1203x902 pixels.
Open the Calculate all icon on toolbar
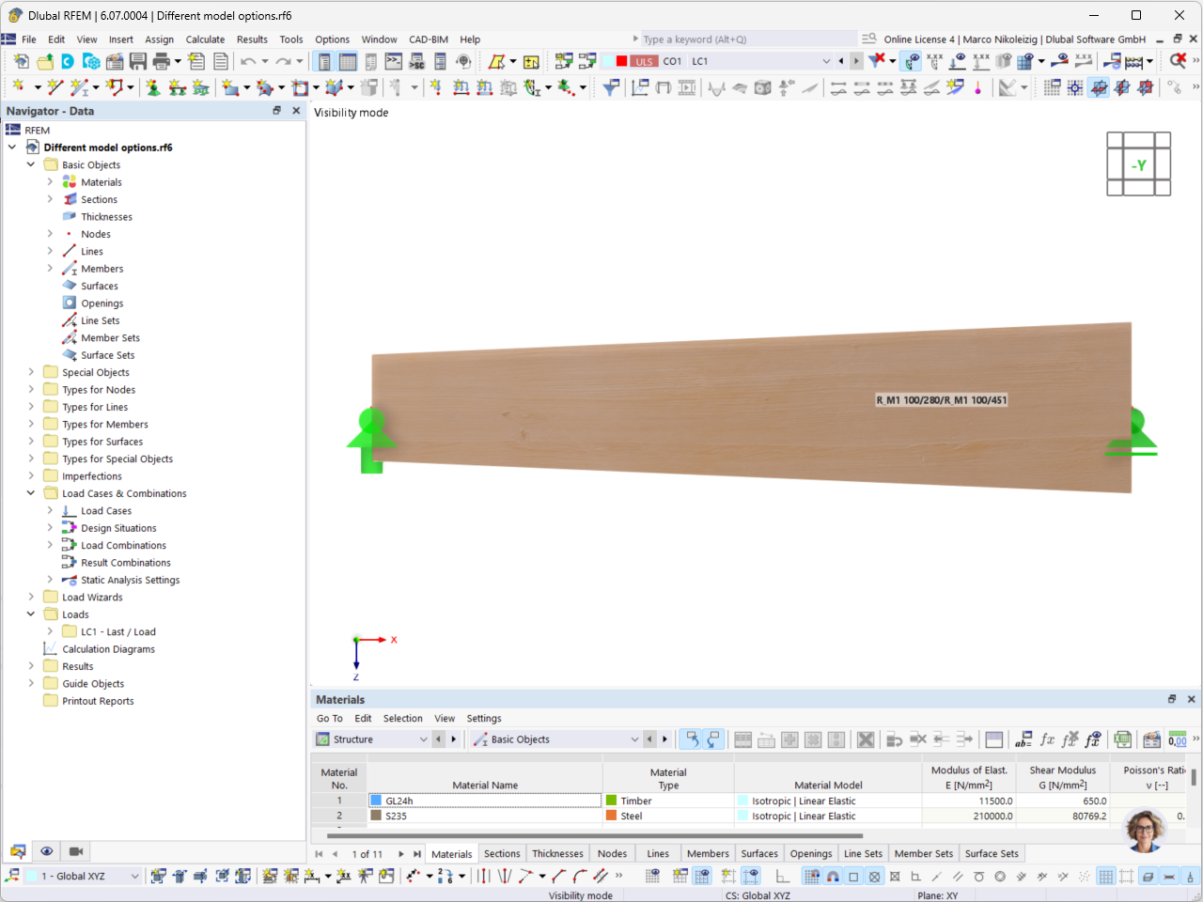pos(1134,60)
